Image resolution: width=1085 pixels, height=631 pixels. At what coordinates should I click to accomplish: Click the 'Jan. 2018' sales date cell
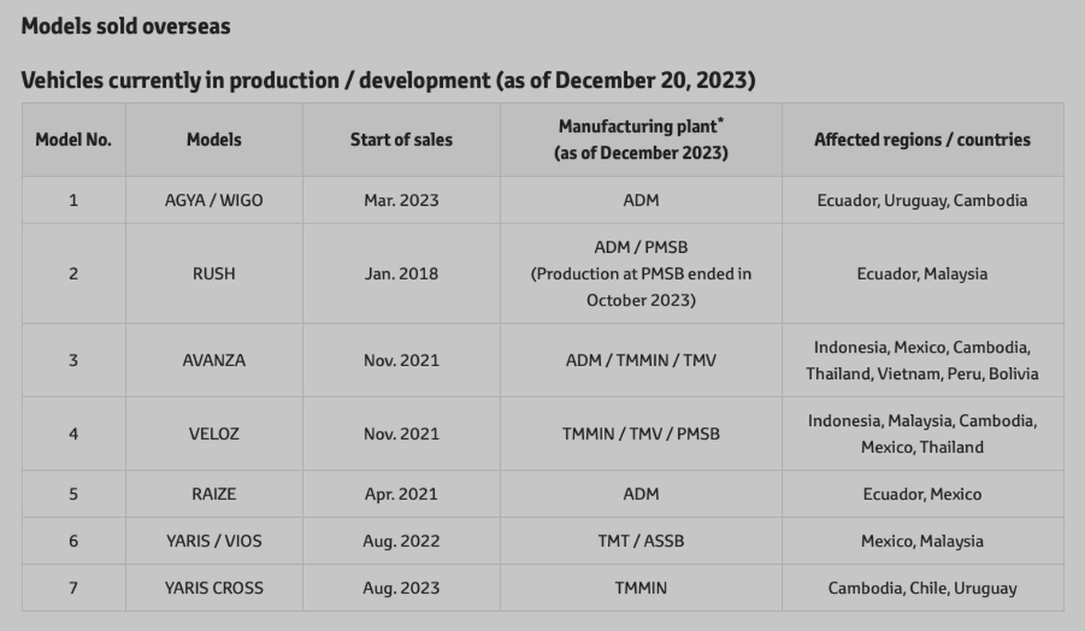pos(401,274)
